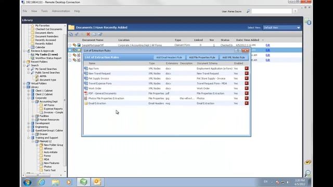Delete the Work Order extraction rule
Screen dimensions: 333x187
[x=246, y=88]
